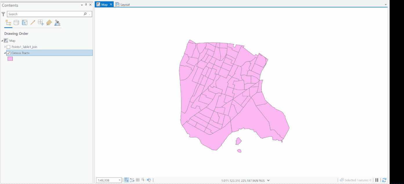Click the pink Census Tracts symbol swatch
Image resolution: width=404 pixels, height=184 pixels.
pos(10,59)
